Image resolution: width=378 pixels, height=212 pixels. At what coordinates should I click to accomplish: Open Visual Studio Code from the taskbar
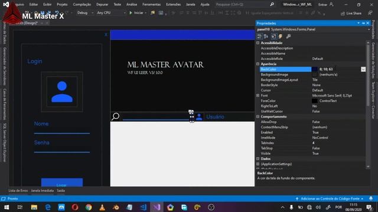[143, 207]
